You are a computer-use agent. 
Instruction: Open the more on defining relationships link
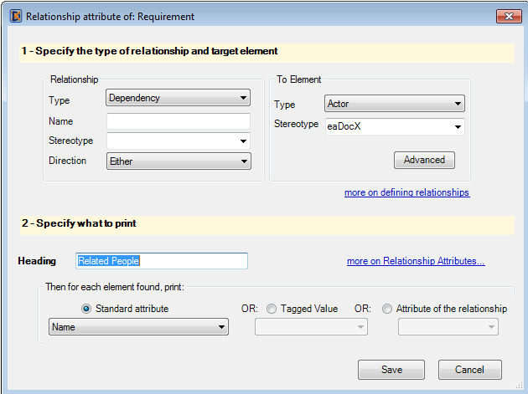406,192
